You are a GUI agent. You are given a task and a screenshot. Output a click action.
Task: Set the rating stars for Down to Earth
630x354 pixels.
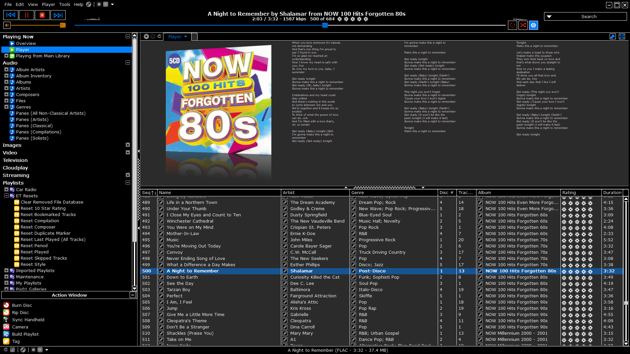pos(577,278)
